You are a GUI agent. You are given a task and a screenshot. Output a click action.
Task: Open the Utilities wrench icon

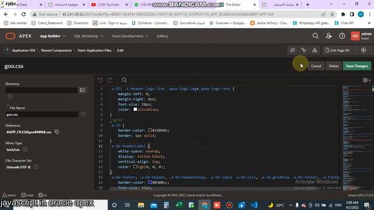pyautogui.click(x=303, y=50)
